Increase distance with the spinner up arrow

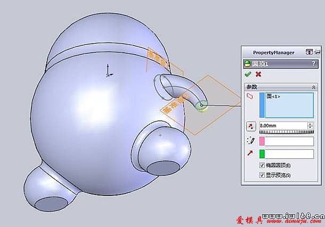click(311, 124)
